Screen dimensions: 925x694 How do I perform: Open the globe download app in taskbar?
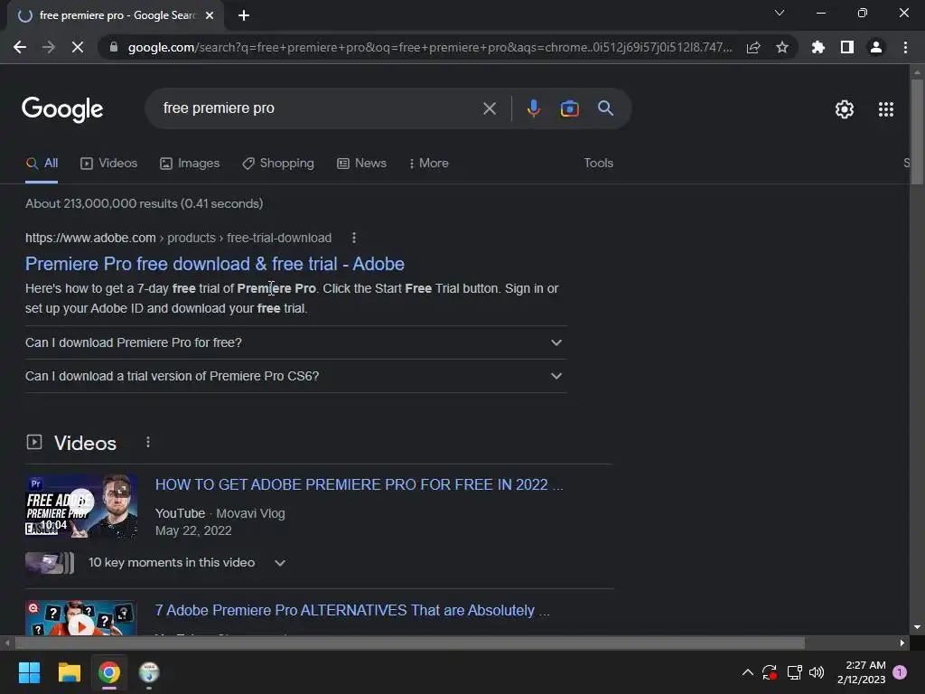[x=149, y=672]
